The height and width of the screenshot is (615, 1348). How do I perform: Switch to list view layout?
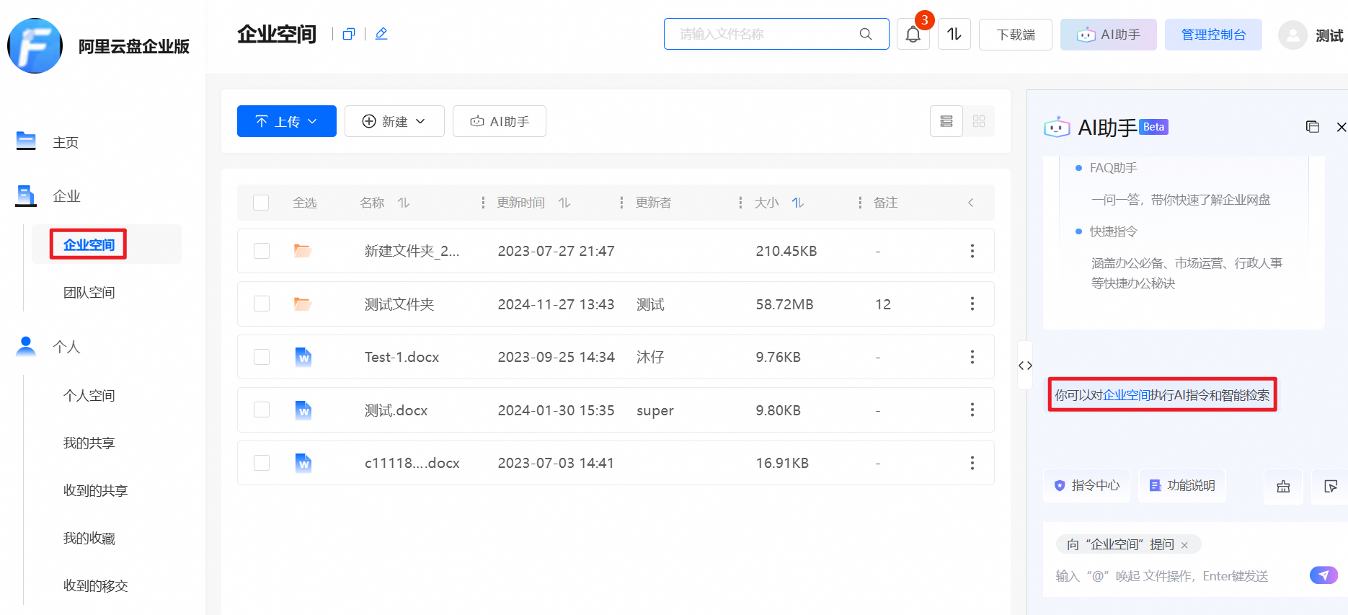[x=946, y=121]
